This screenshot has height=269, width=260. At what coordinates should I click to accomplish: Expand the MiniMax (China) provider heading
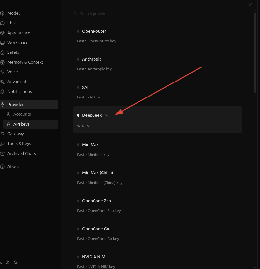tap(97, 173)
